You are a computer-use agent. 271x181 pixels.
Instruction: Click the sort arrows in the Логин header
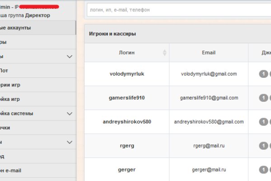165,53
